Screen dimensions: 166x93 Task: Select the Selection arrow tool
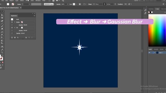(2, 15)
